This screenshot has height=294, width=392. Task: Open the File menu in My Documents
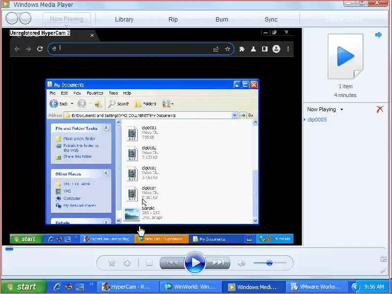tap(52, 93)
